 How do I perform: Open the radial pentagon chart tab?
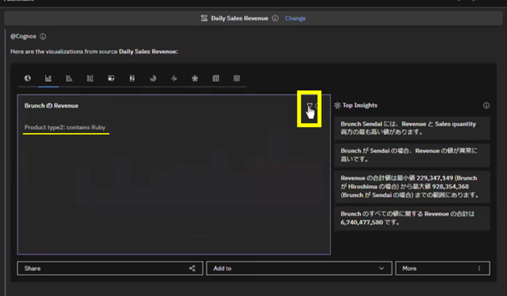click(195, 78)
